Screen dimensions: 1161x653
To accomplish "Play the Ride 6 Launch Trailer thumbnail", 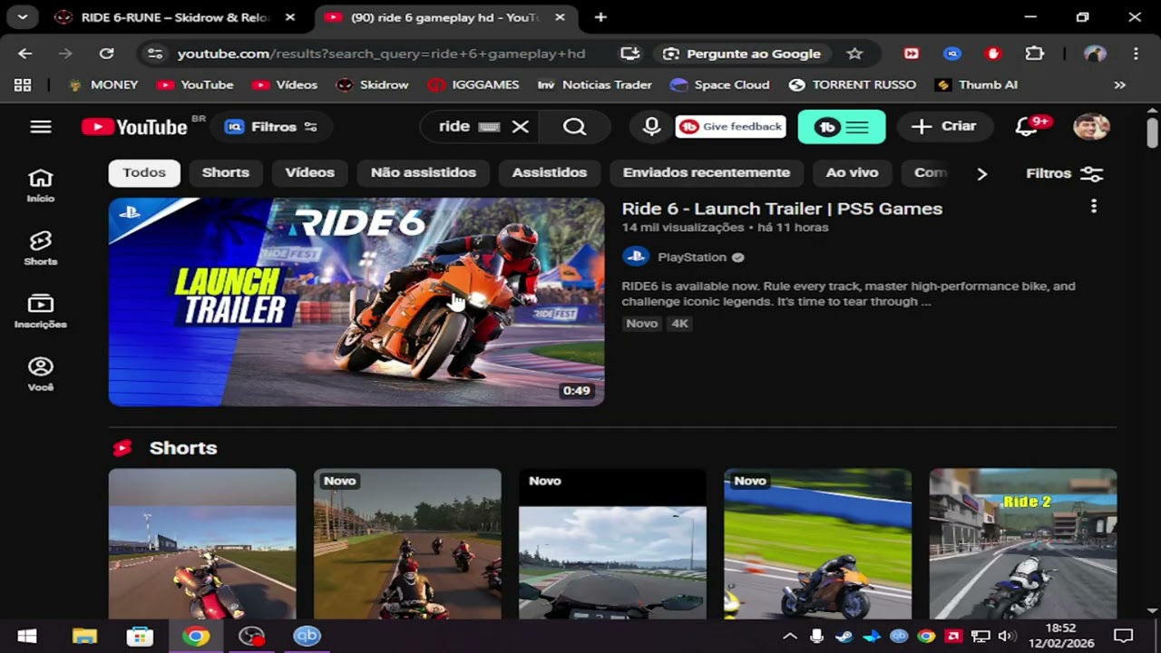I will click(356, 302).
